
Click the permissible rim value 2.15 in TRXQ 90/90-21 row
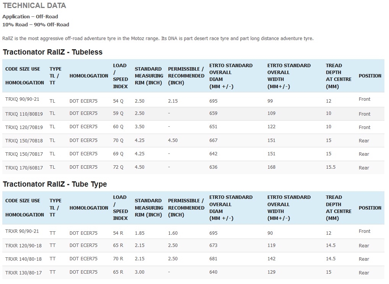tap(173, 101)
